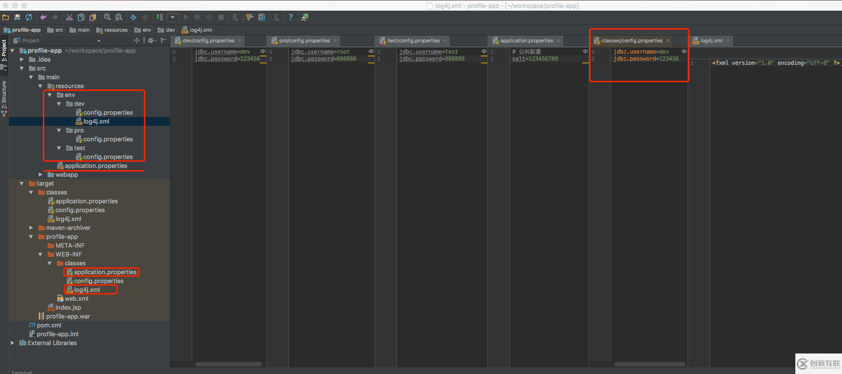Click the Replace magnifier icon

pos(119,17)
